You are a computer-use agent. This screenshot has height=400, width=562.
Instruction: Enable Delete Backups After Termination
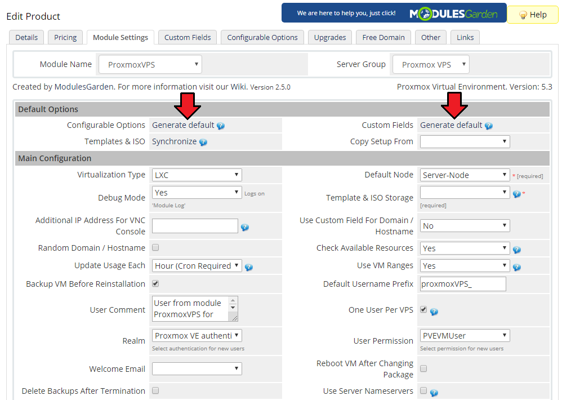click(x=155, y=390)
